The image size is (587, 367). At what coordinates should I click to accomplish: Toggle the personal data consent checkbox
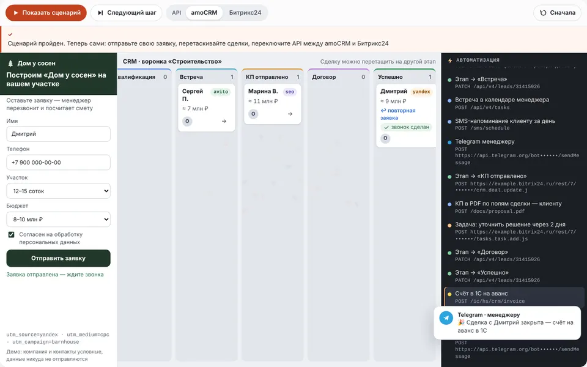point(11,235)
